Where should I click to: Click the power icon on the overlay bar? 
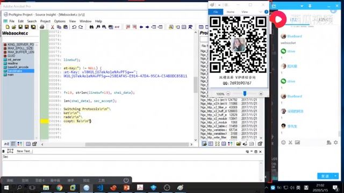pos(126,180)
